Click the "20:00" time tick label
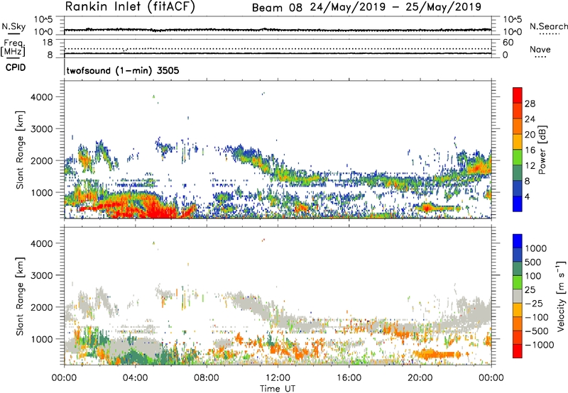The image size is (568, 393). click(420, 378)
